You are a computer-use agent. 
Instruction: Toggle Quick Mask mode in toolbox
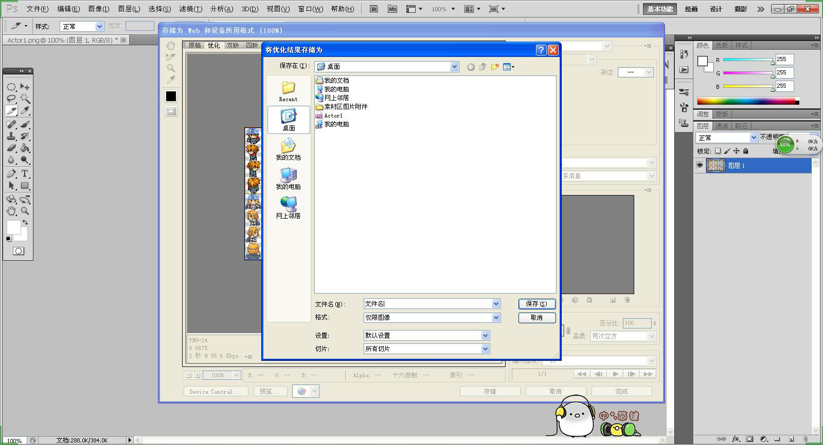point(19,251)
